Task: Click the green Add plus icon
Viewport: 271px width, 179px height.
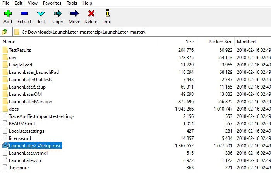Action: click(x=8, y=14)
